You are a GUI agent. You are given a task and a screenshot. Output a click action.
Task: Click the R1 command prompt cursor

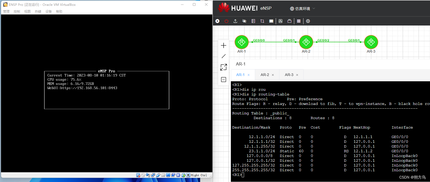[243, 175]
